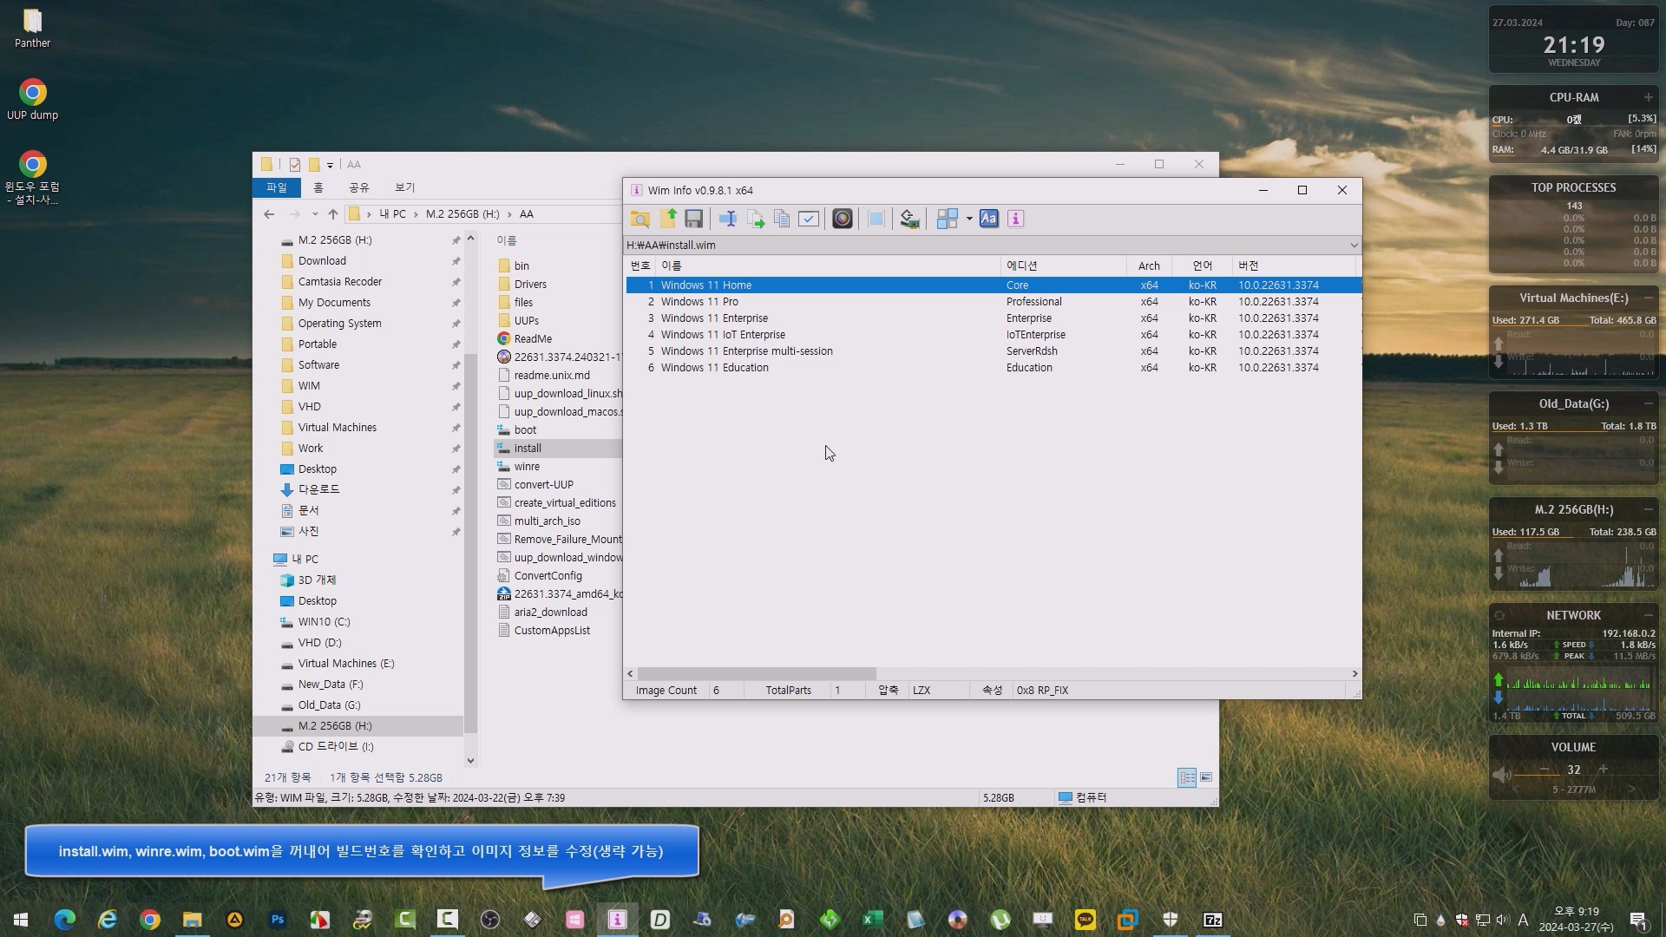Switch to large icons view in Explorer status bar
This screenshot has width=1666, height=937.
(x=1206, y=777)
